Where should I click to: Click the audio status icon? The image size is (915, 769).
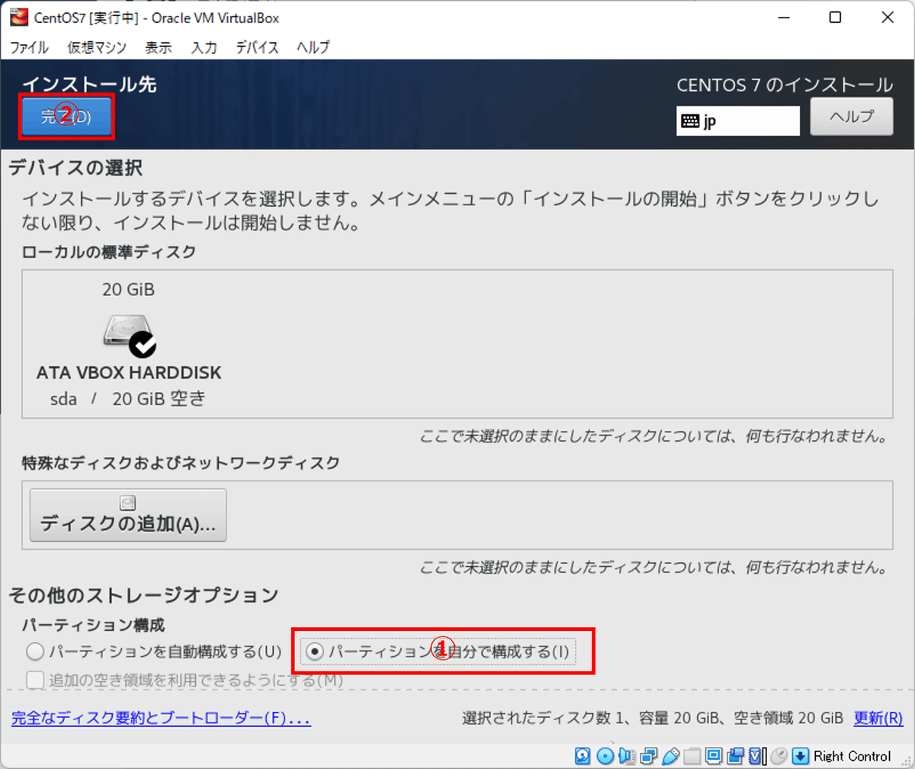click(626, 756)
